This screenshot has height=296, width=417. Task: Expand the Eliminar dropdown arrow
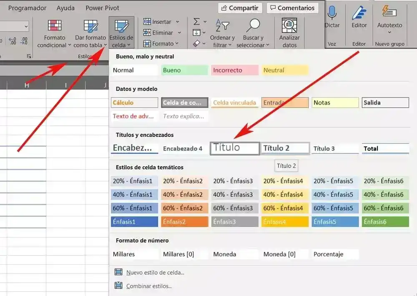click(x=179, y=33)
